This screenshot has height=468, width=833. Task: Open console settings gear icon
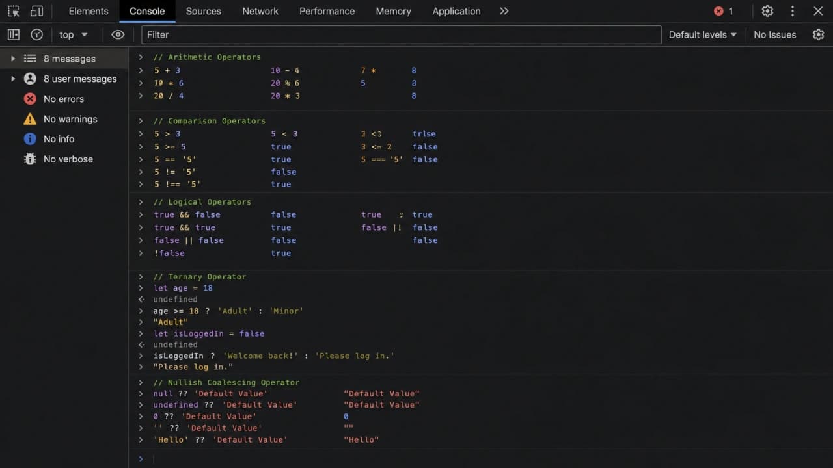tap(818, 34)
